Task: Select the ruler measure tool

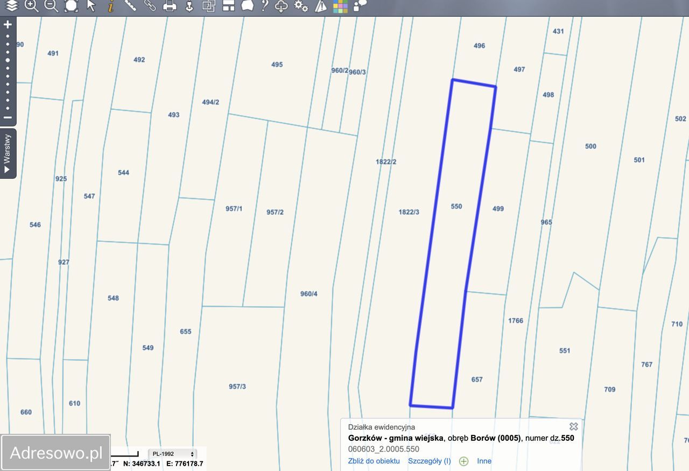Action: 130,6
